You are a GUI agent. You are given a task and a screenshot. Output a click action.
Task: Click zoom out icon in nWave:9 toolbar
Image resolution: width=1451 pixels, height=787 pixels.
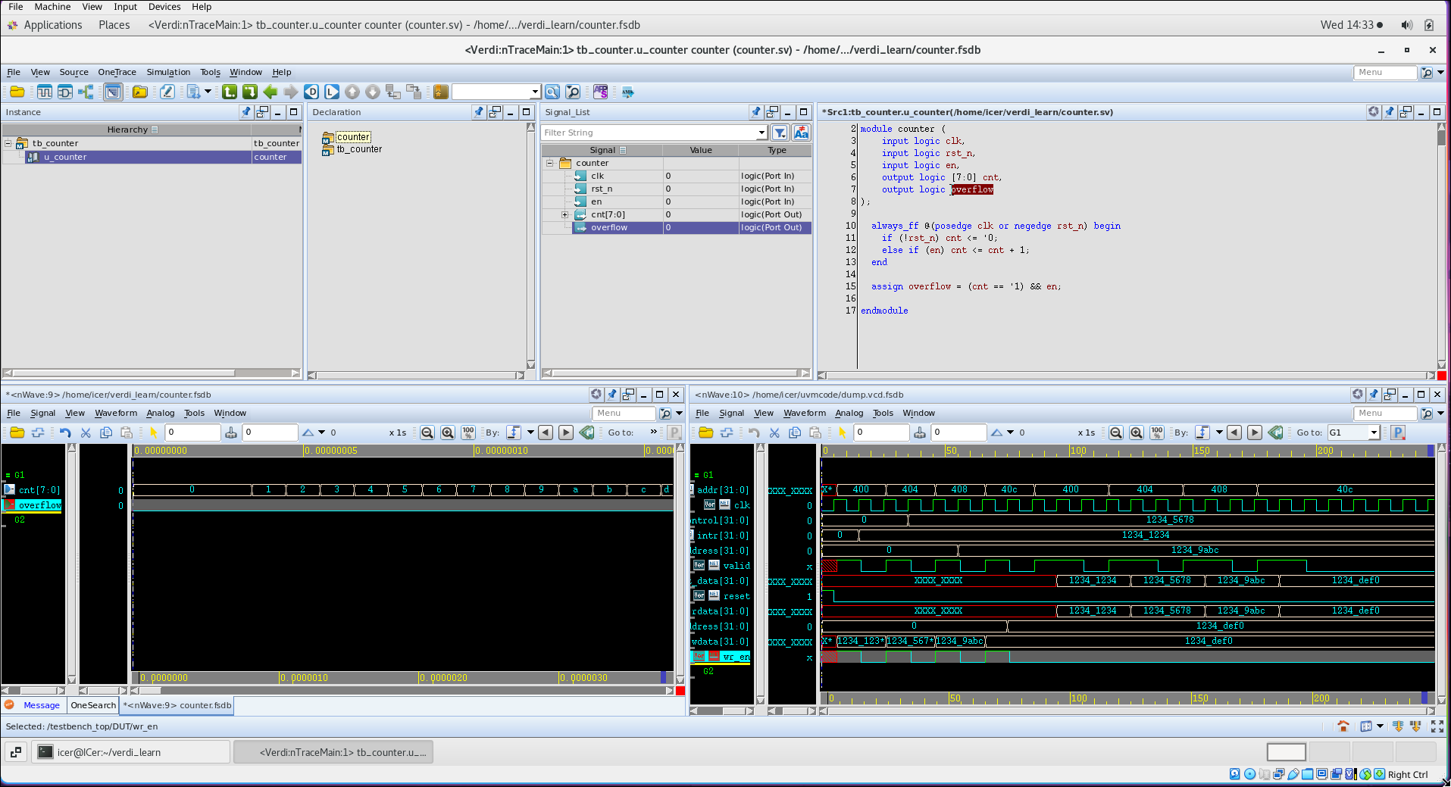(x=427, y=433)
